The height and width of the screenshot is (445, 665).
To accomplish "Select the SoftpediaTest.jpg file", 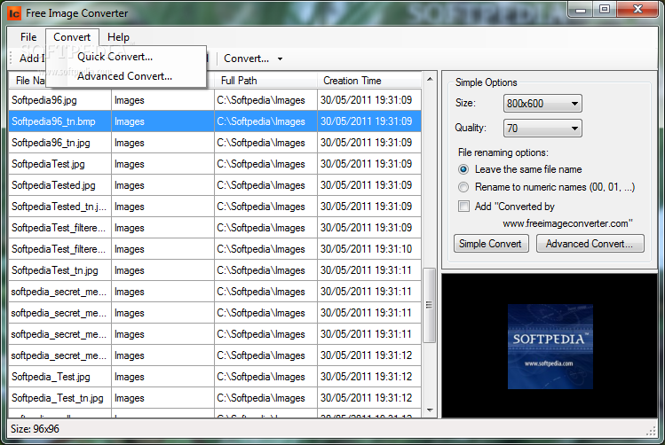I will [x=59, y=164].
